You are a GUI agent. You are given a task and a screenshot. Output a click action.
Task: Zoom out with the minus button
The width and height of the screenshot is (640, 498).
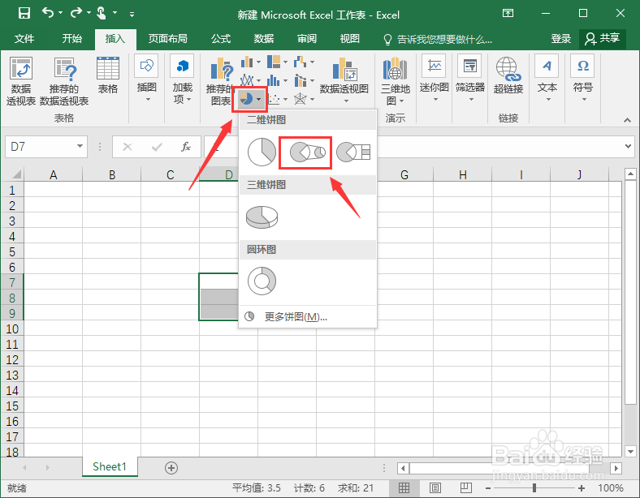point(488,487)
